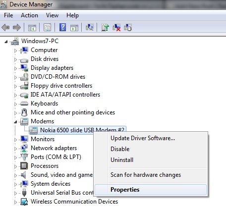Image resolution: width=226 pixels, height=209 pixels.
Task: Expand the Display adapters category
Action: [x=15, y=68]
